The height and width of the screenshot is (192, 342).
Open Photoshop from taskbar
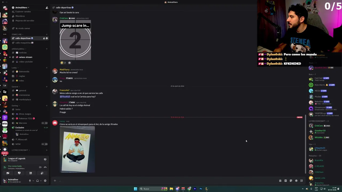[x=201, y=189]
